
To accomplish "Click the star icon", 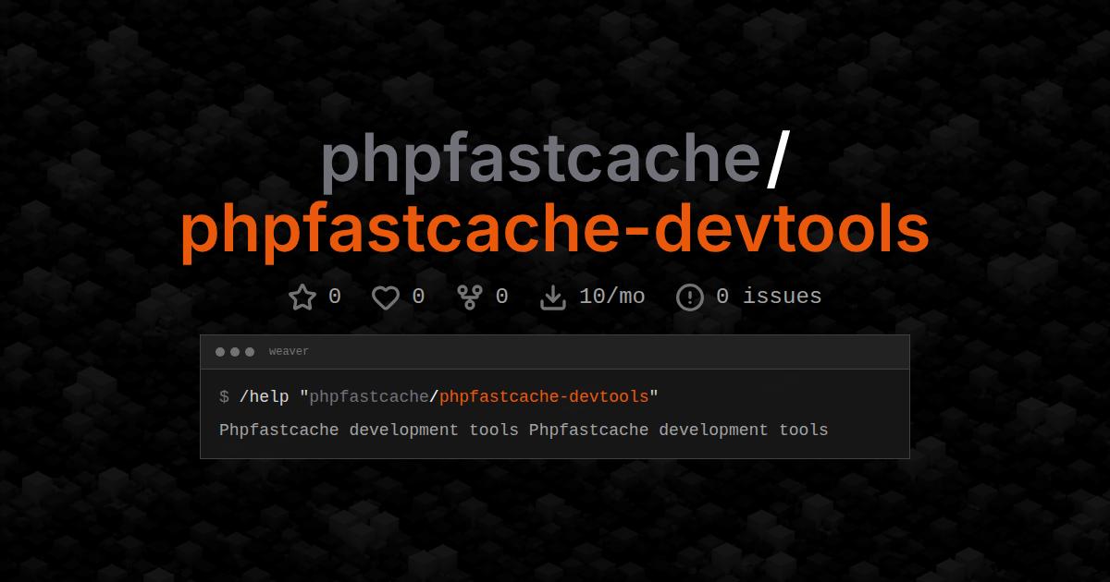I will coord(302,297).
